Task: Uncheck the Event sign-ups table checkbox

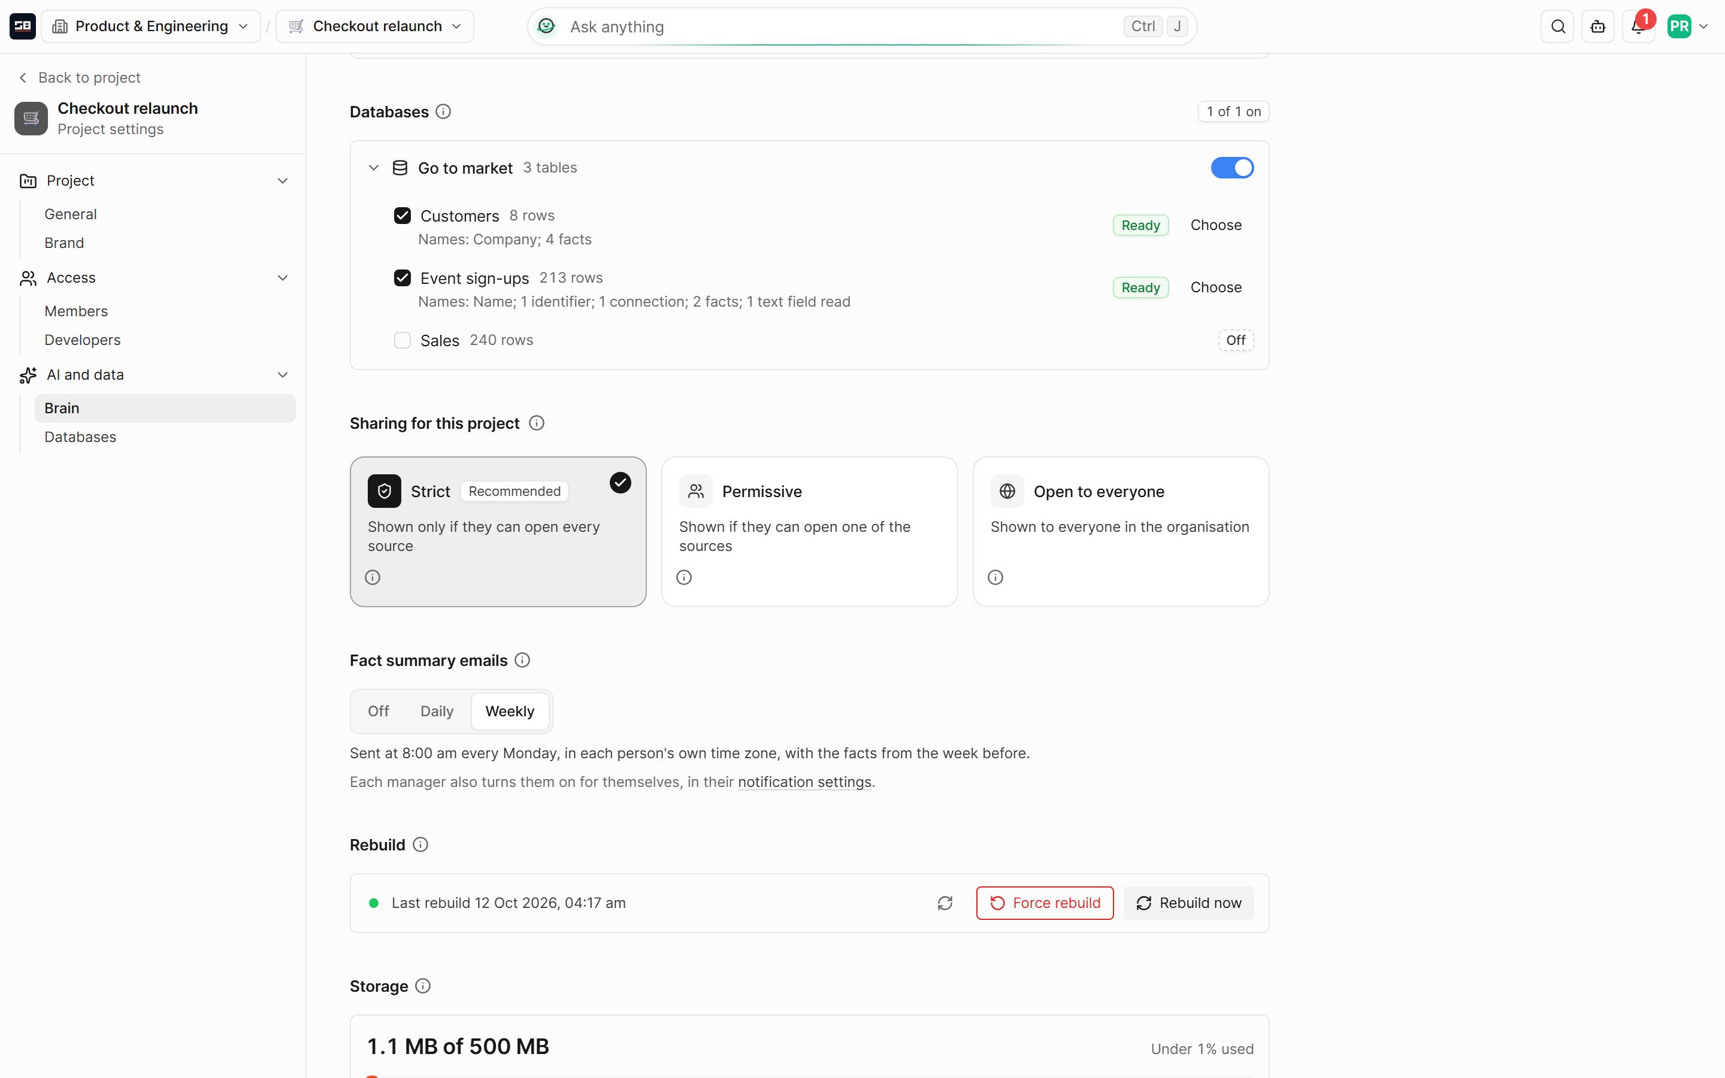Action: pos(402,278)
